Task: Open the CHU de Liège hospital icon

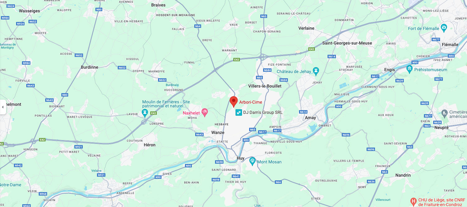Action: (413, 201)
